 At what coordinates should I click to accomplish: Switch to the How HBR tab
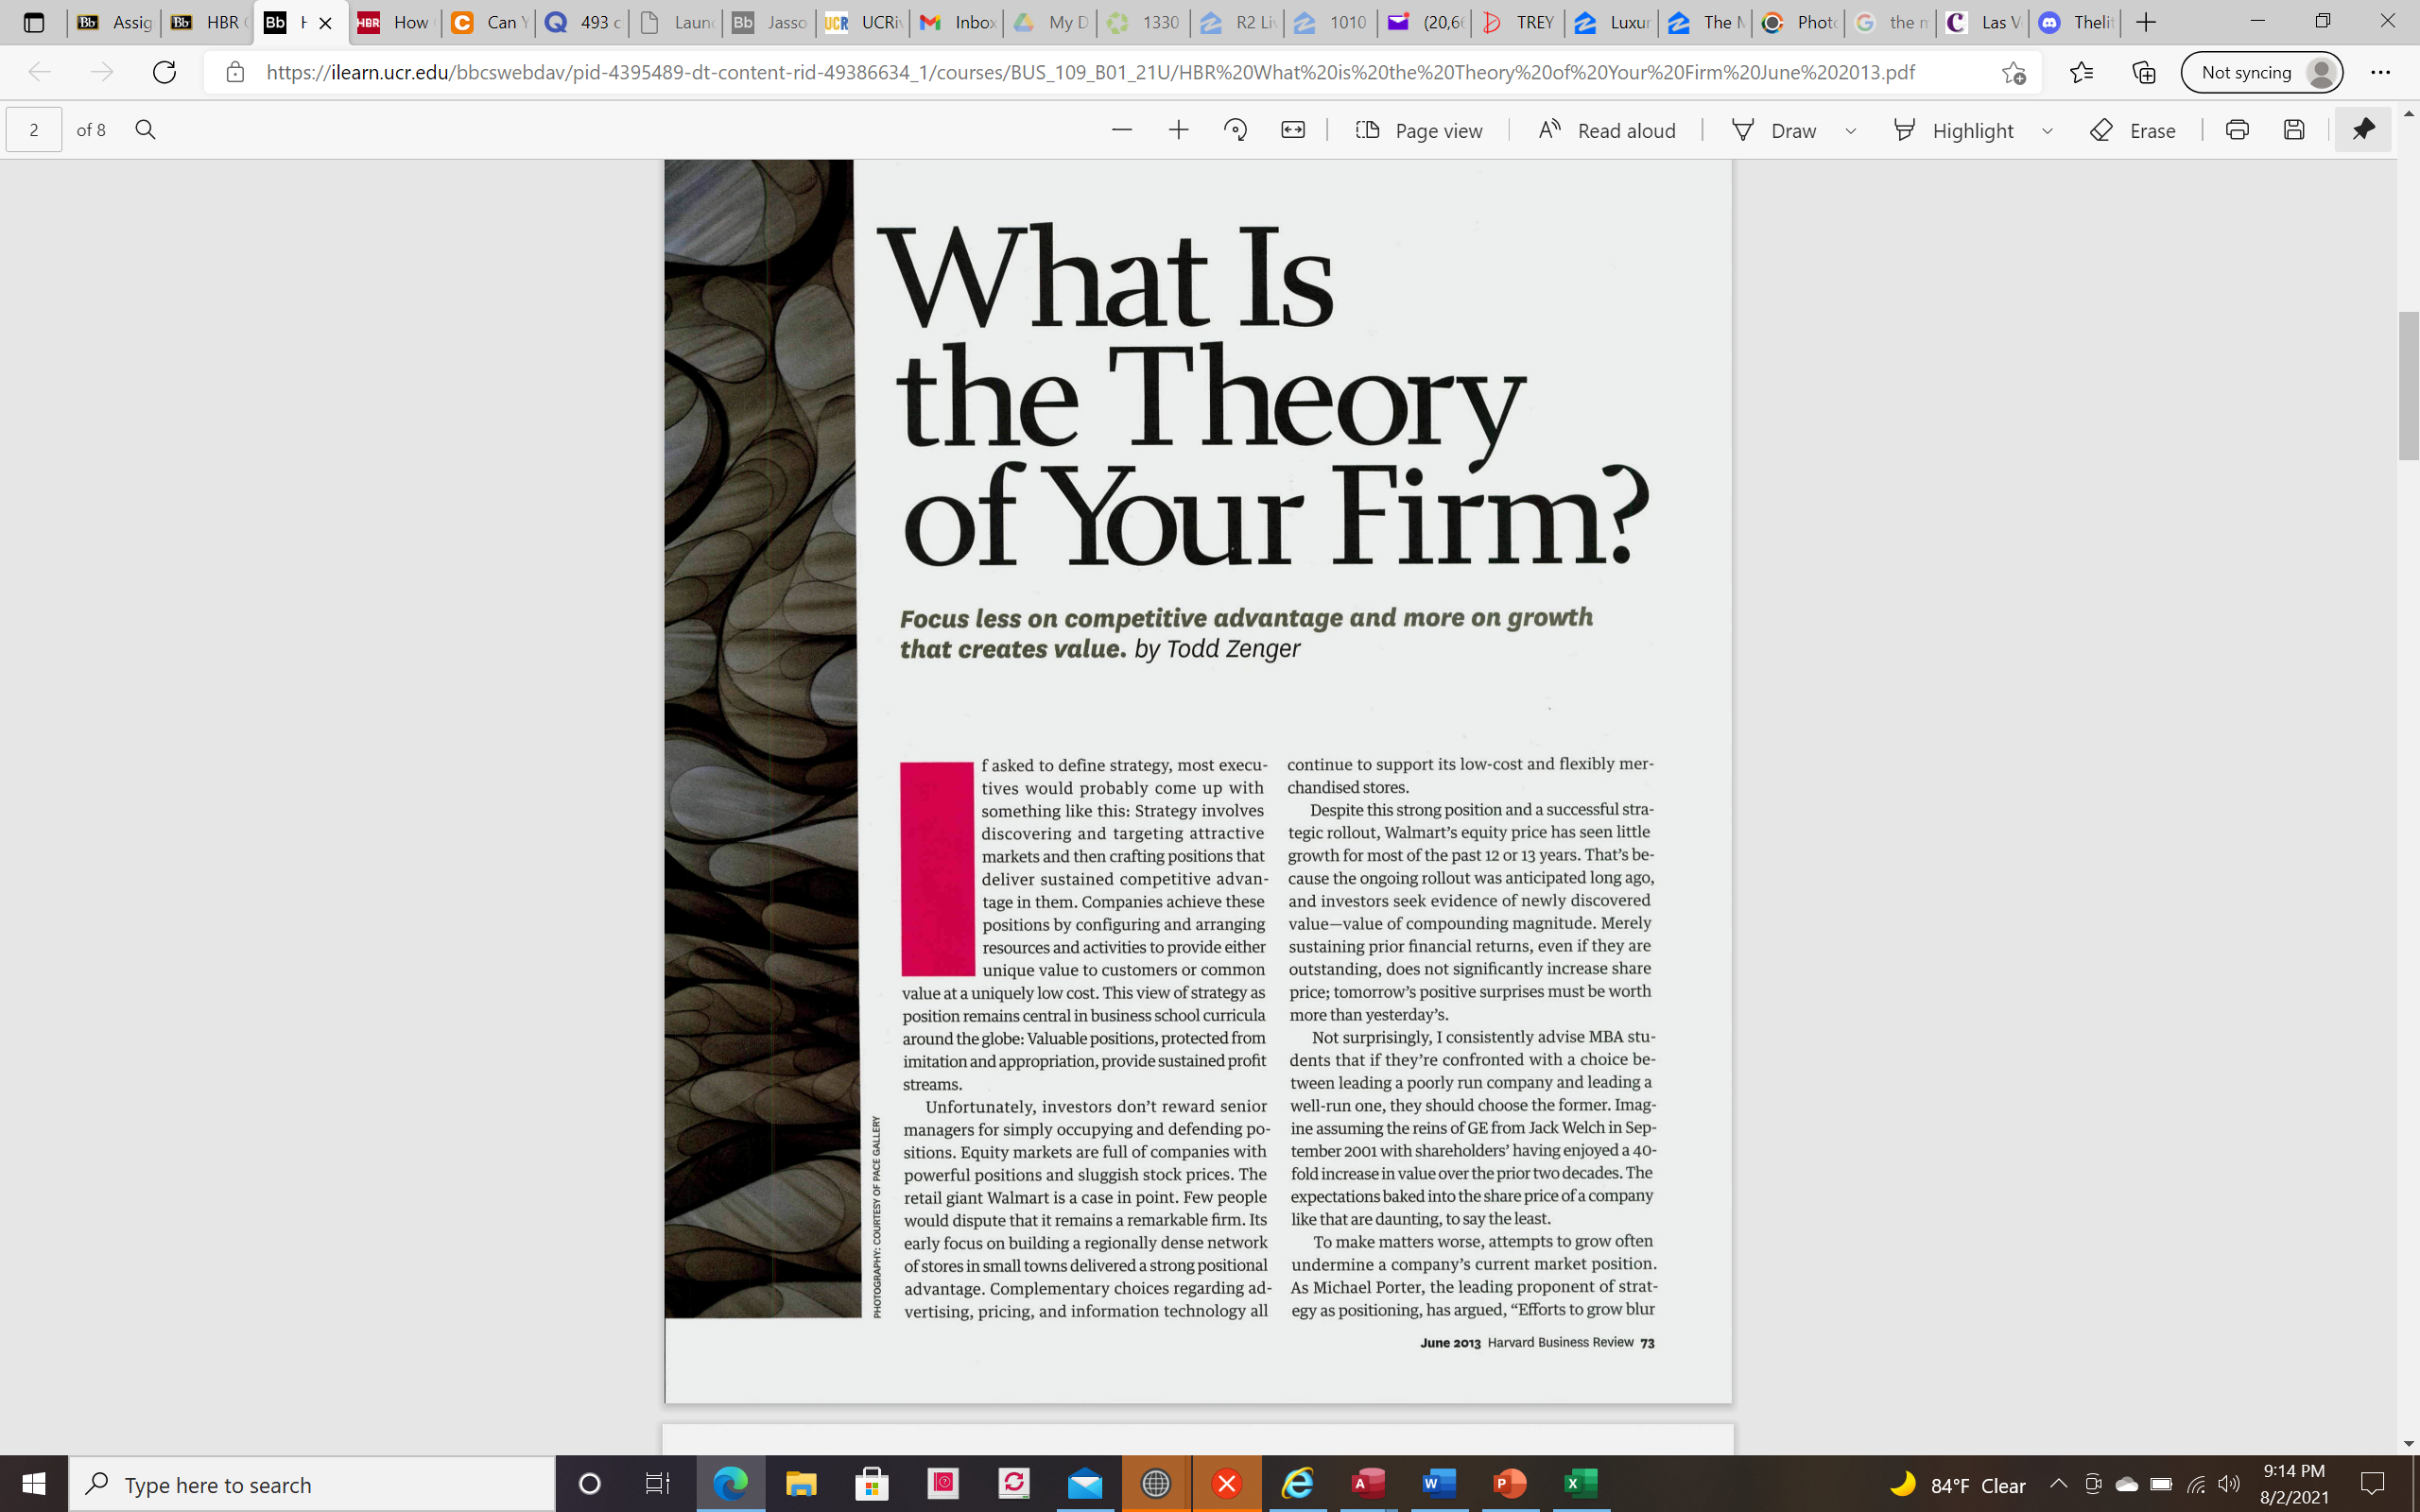pyautogui.click(x=394, y=22)
